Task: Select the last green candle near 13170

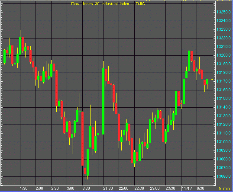Action: [207, 82]
